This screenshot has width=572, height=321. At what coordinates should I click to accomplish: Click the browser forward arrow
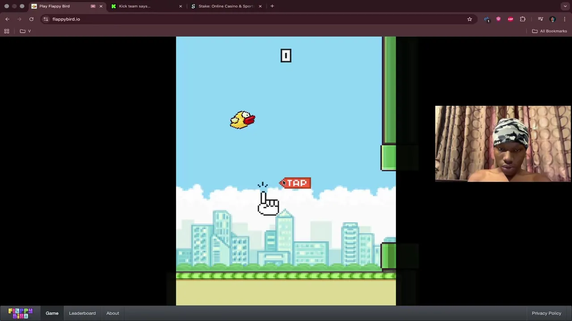click(19, 19)
